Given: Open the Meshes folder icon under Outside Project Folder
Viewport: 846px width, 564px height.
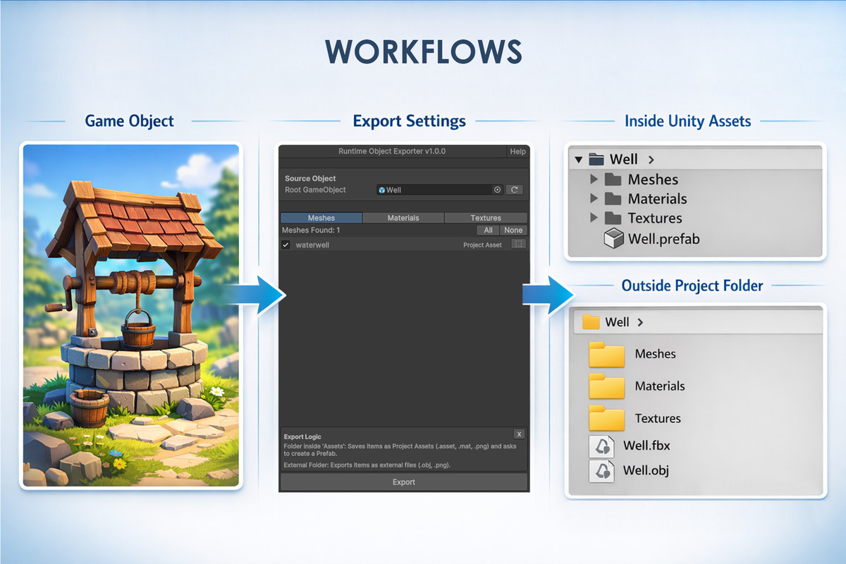Looking at the screenshot, I should coord(605,353).
